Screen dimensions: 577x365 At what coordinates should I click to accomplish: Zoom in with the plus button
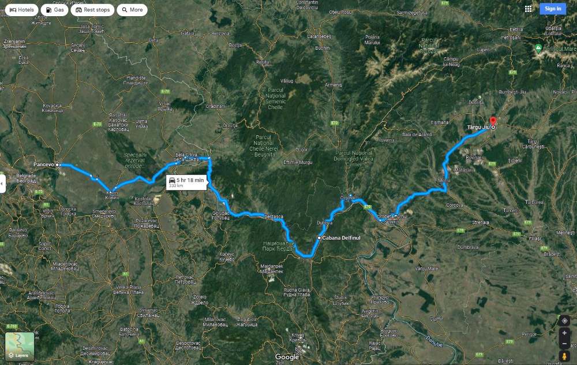point(564,333)
